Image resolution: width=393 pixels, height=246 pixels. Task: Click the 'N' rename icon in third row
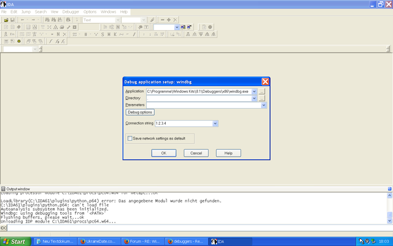pos(58,34)
